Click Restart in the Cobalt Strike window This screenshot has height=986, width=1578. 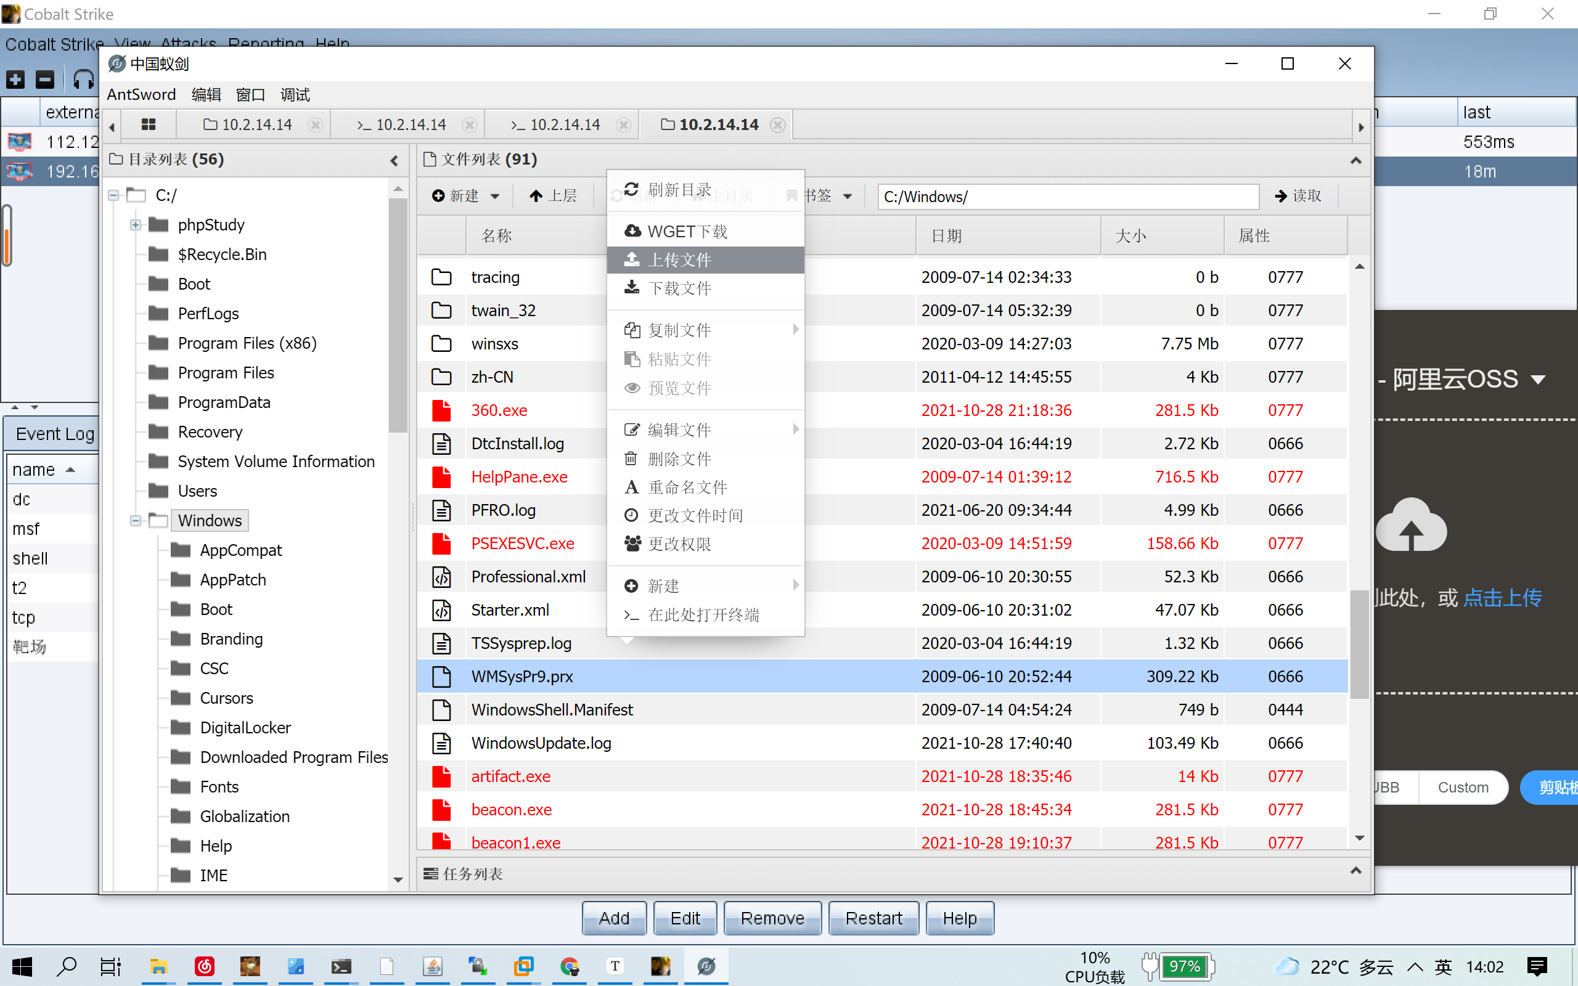(x=874, y=918)
